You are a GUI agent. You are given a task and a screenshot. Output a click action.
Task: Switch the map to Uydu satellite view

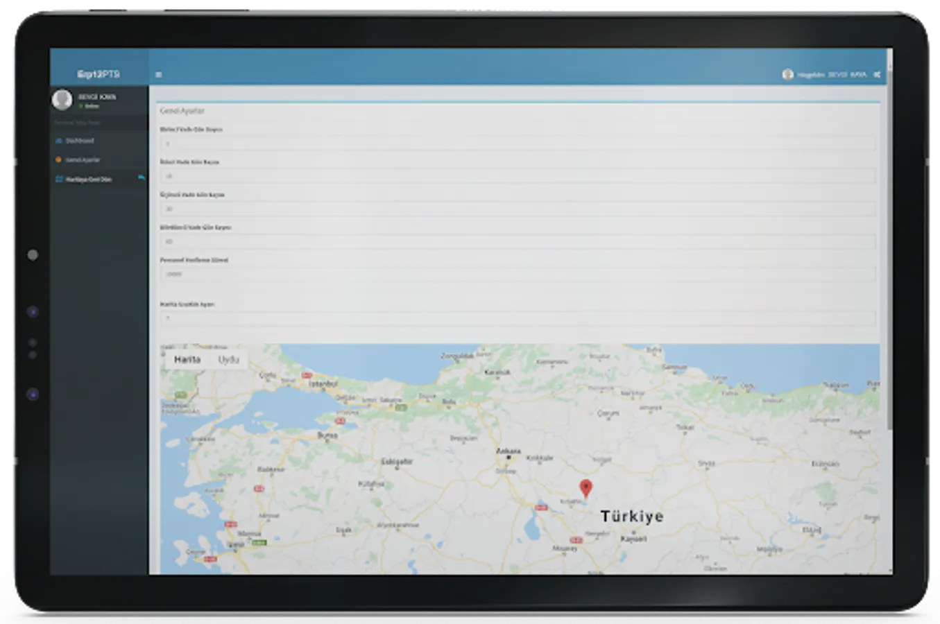(228, 359)
